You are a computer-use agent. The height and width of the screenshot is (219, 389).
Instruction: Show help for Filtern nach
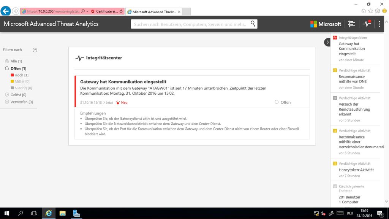[x=35, y=50]
